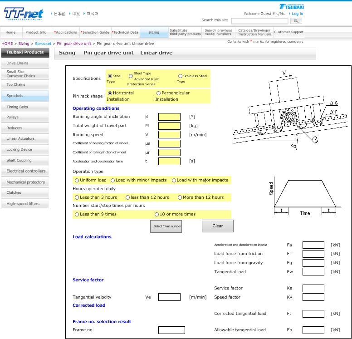Screen dimensions: 352x339
Task: Select Less than 9 times per hour
Action: click(x=77, y=215)
